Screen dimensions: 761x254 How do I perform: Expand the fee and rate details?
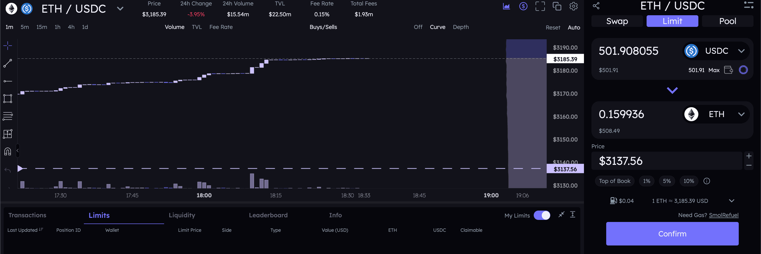click(731, 201)
